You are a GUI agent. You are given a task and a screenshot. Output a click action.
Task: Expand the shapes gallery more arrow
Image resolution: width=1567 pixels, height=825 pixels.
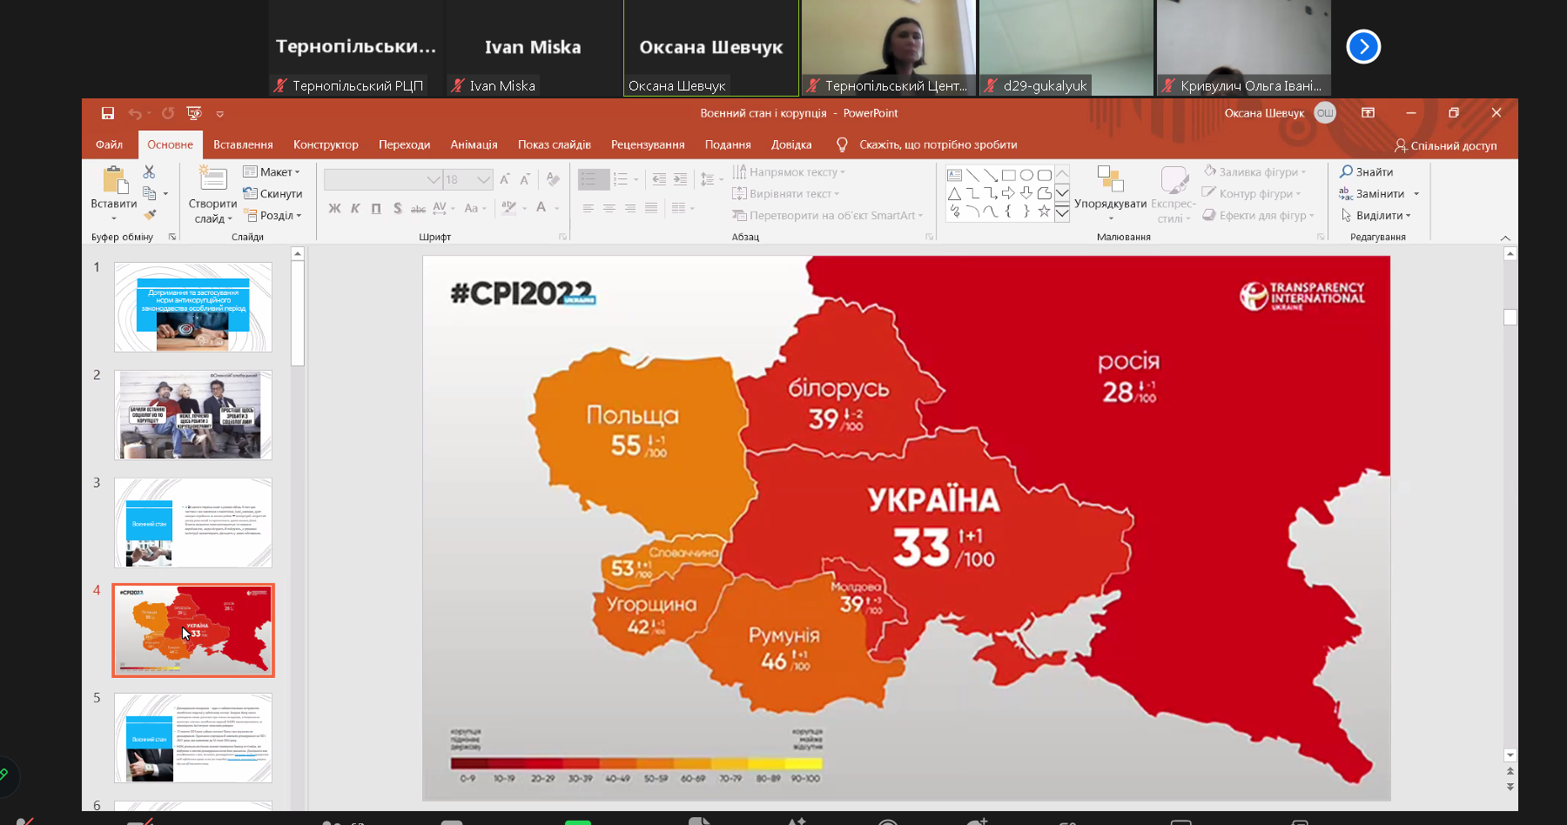tap(1062, 212)
